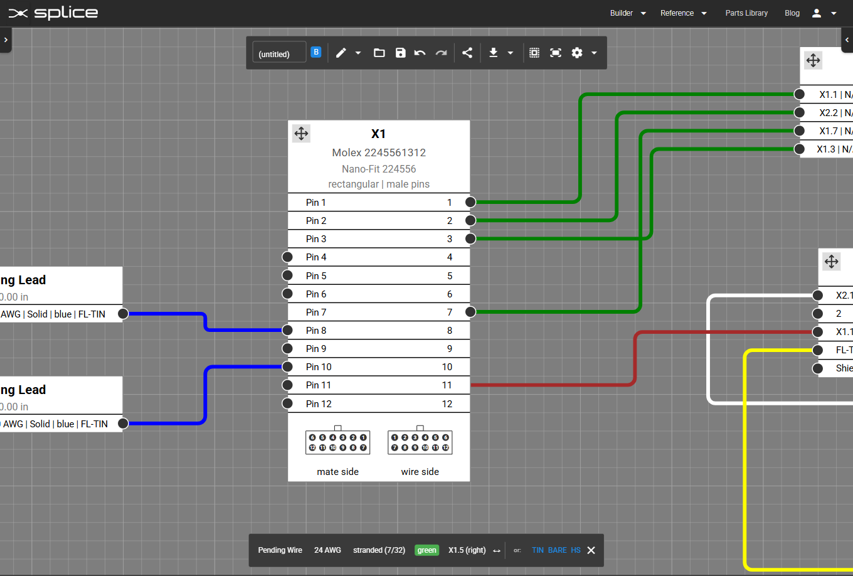853x576 pixels.
Task: Click the share icon in toolbar
Action: pos(467,53)
